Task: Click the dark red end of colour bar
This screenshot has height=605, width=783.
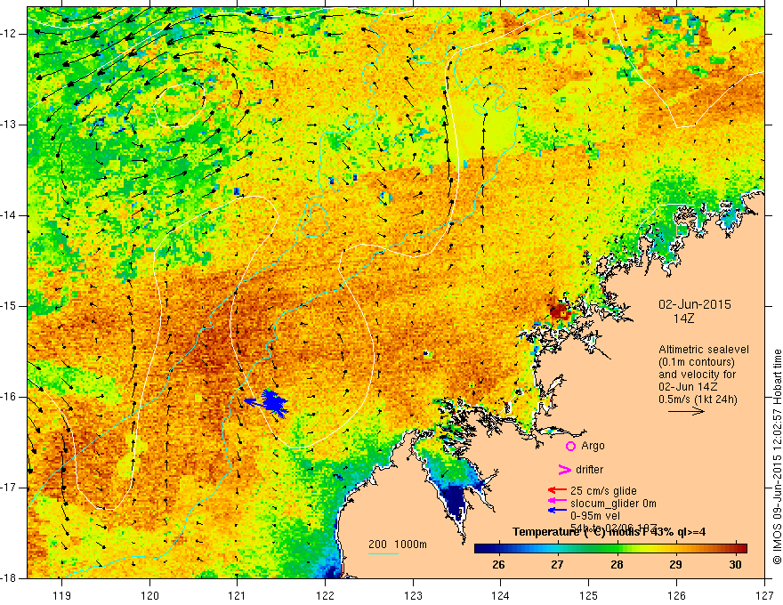Action: (741, 548)
